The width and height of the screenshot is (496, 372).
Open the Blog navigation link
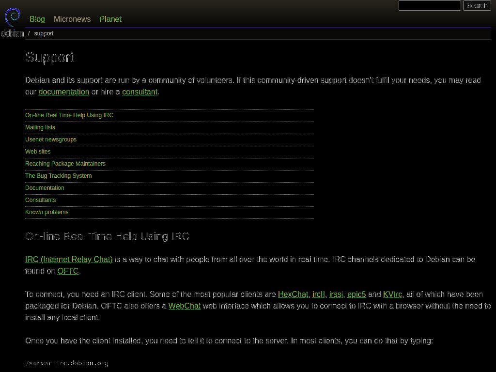pyautogui.click(x=37, y=19)
